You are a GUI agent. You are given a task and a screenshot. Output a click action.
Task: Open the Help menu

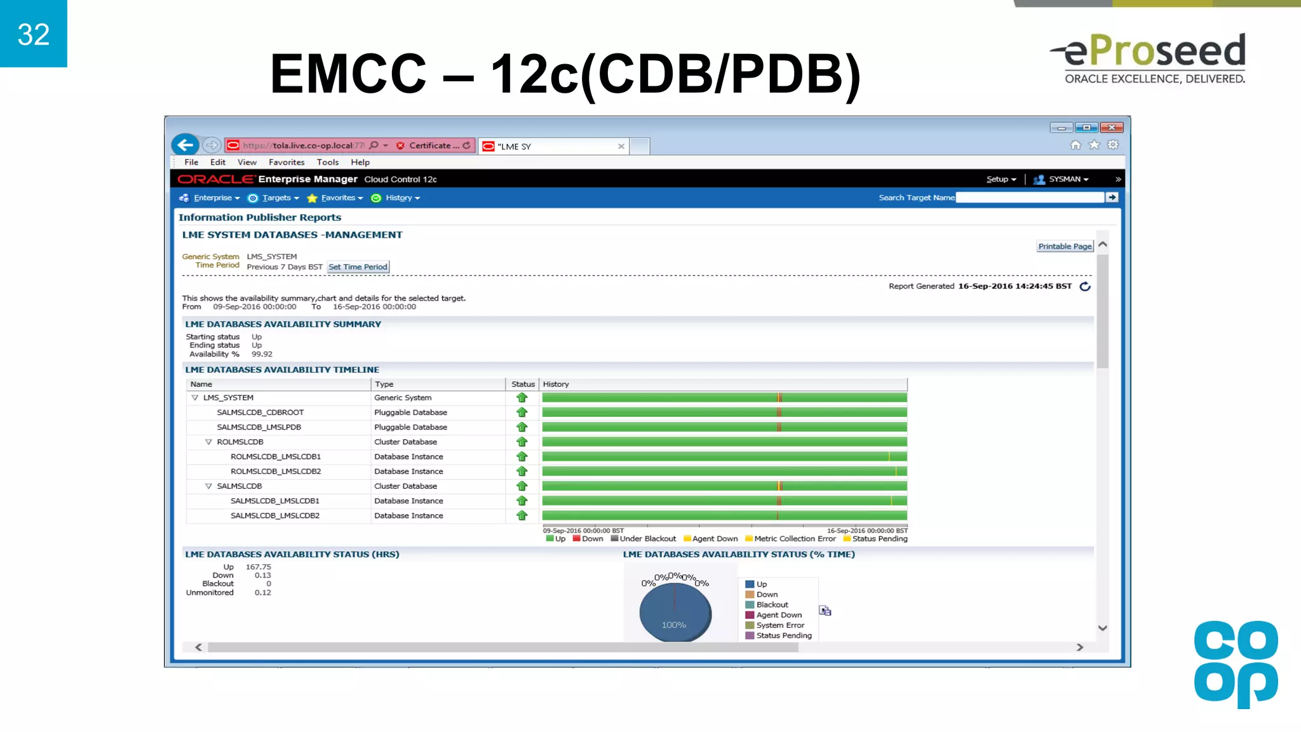click(x=360, y=162)
